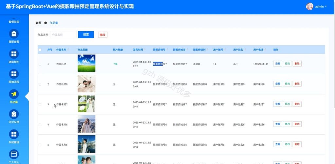Open the admin dropdown arrow
Image resolution: width=335 pixels, height=164 pixels.
[x=326, y=7]
